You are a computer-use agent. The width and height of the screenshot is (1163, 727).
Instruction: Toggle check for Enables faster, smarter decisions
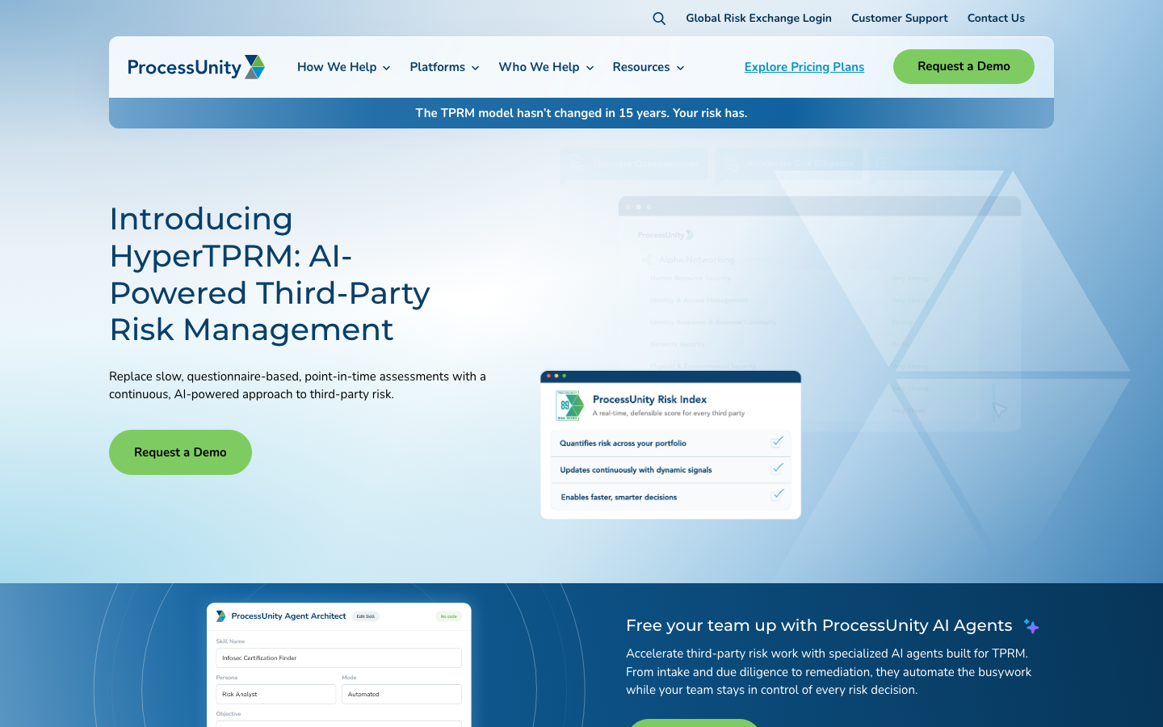tap(777, 495)
